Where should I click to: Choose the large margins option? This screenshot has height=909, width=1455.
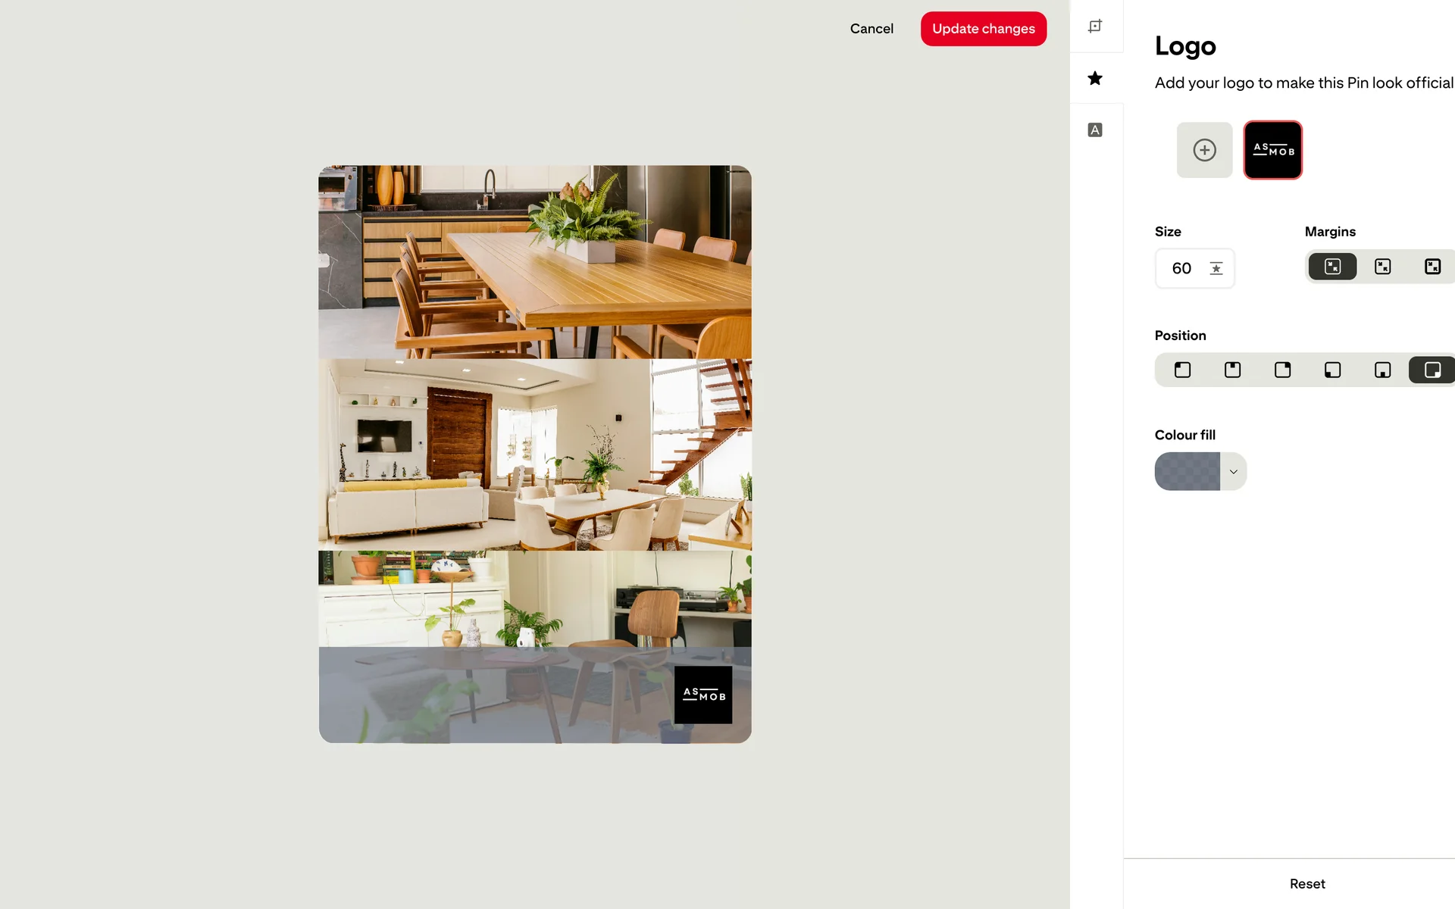[1432, 267]
